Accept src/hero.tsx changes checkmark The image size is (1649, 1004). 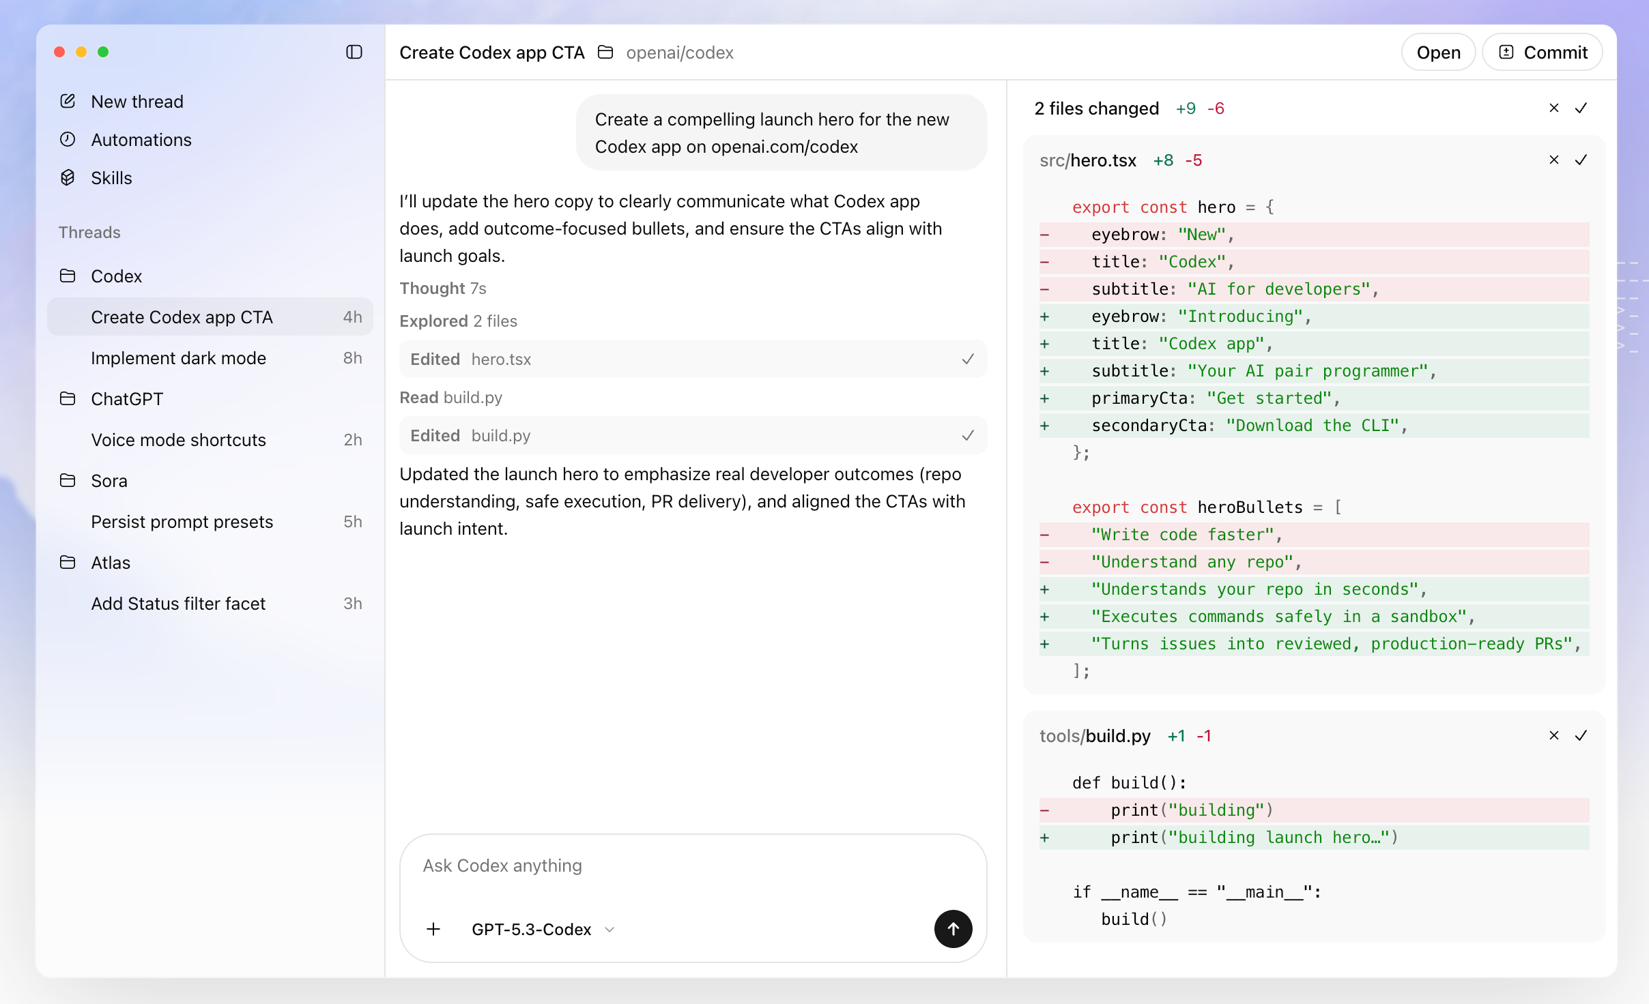point(1581,160)
